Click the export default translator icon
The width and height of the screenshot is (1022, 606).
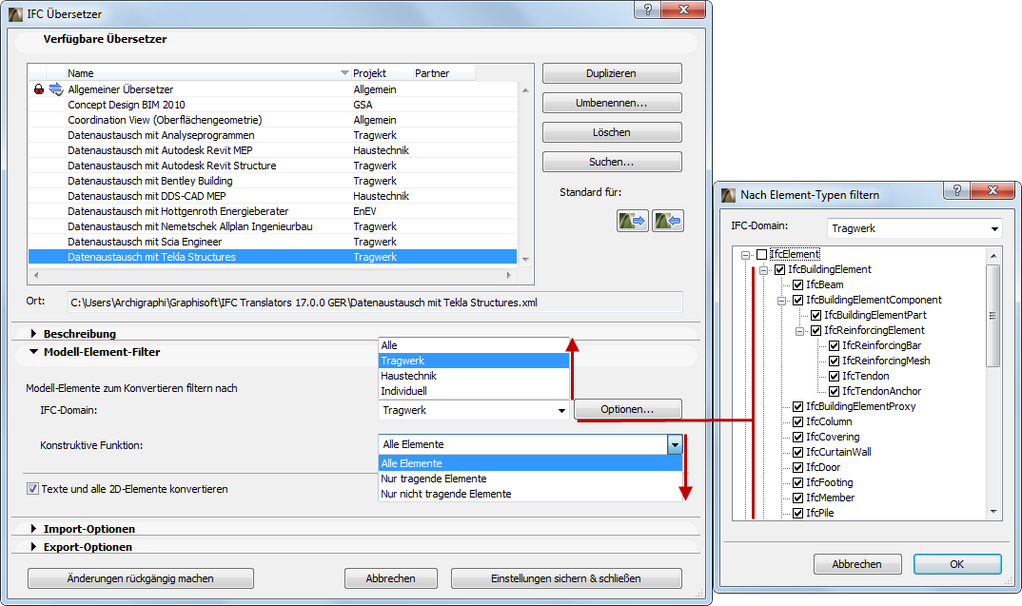tap(632, 221)
